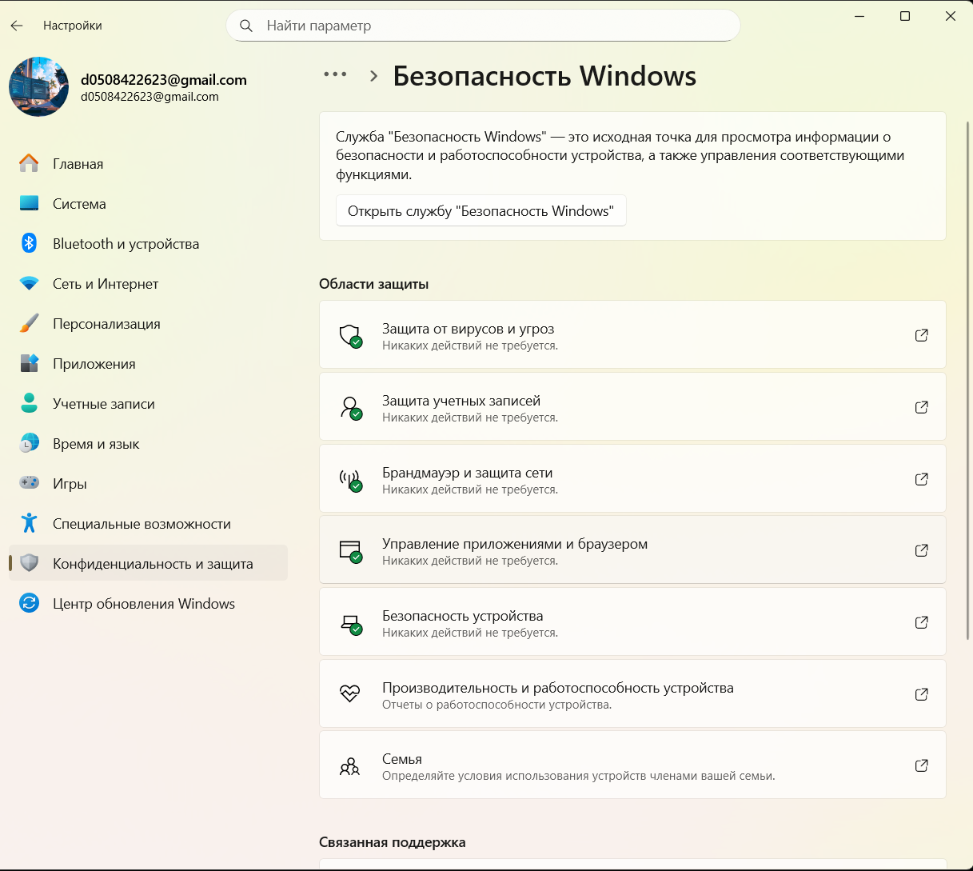
Task: Open Защита от вирусов и угроз title
Action: 468,329
